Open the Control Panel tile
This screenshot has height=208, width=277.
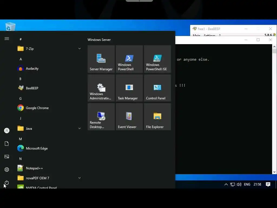tap(157, 88)
